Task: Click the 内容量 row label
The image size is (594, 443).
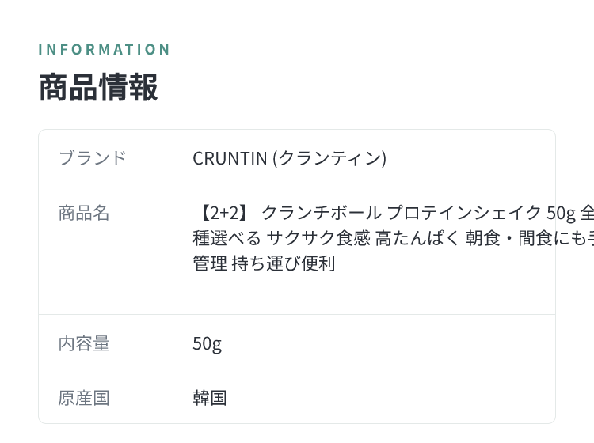Action: point(84,343)
